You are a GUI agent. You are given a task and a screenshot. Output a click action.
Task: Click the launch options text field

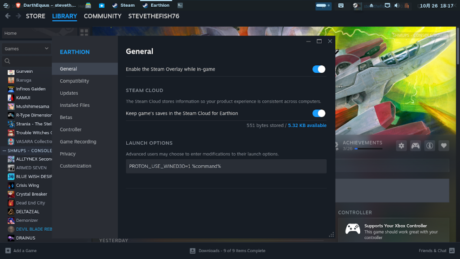click(226, 166)
